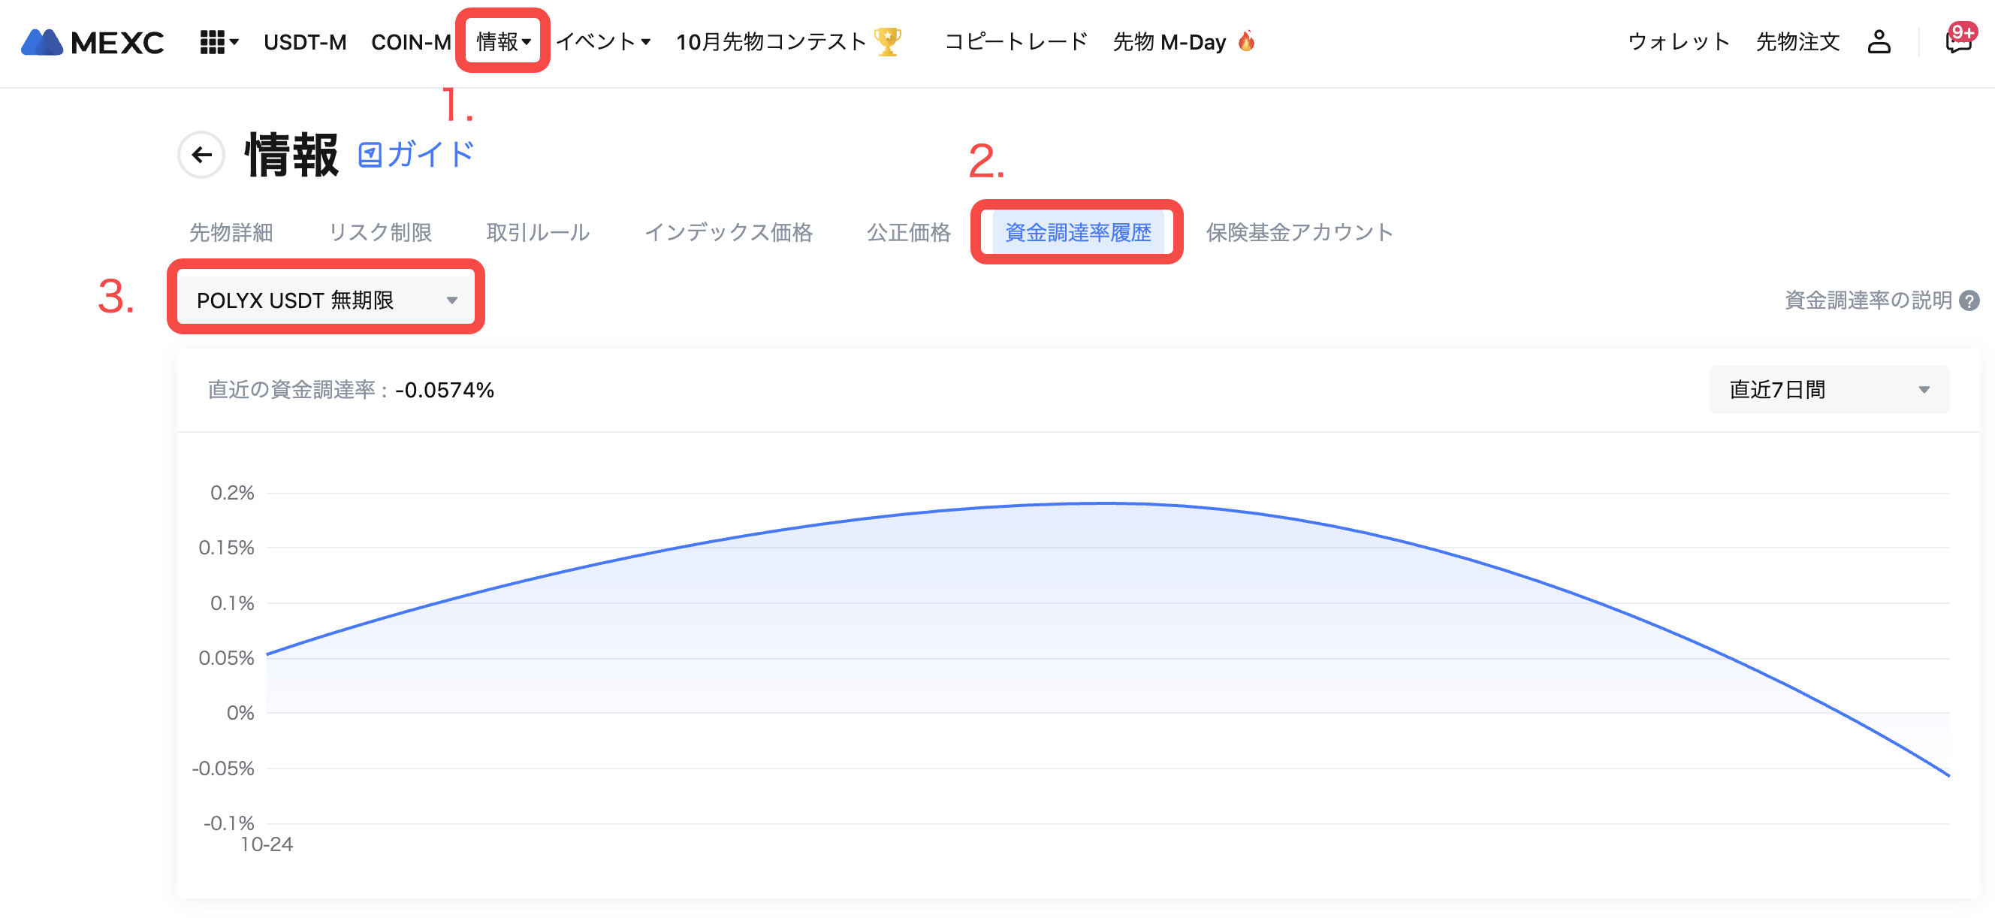This screenshot has width=1995, height=918.
Task: Switch to the 先物詳細 tab
Action: pos(231,232)
